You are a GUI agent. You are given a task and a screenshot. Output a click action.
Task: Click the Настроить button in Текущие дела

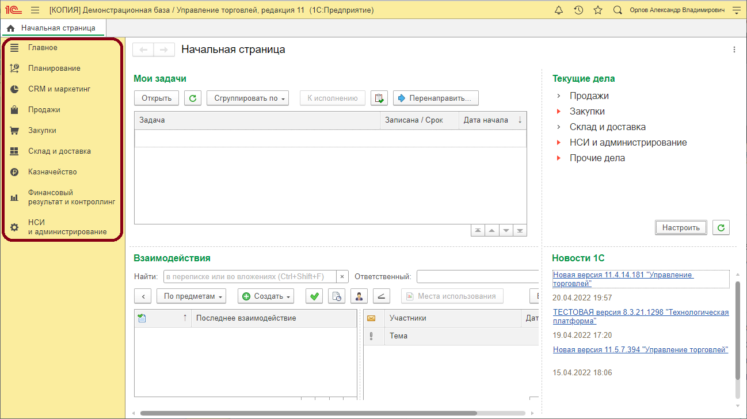tap(681, 227)
